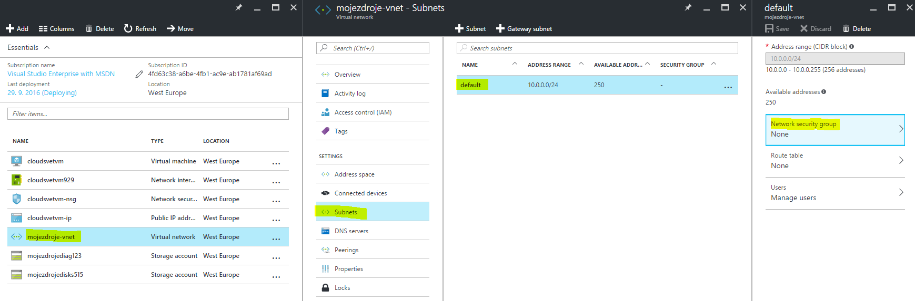915x301 pixels.
Task: Pin the mojezdroje-vnet Subnets blade
Action: click(688, 7)
